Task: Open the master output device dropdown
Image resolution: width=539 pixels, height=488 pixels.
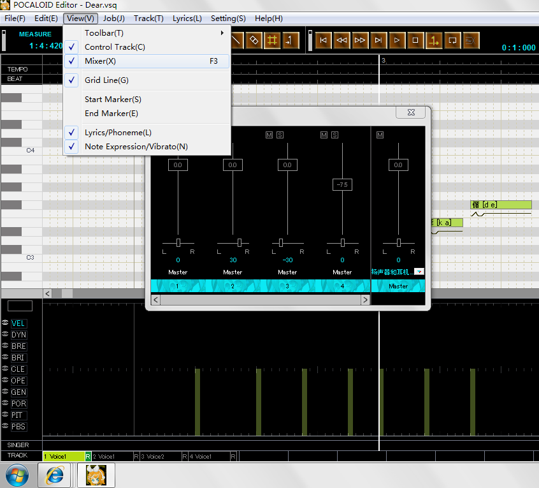Action: point(419,272)
